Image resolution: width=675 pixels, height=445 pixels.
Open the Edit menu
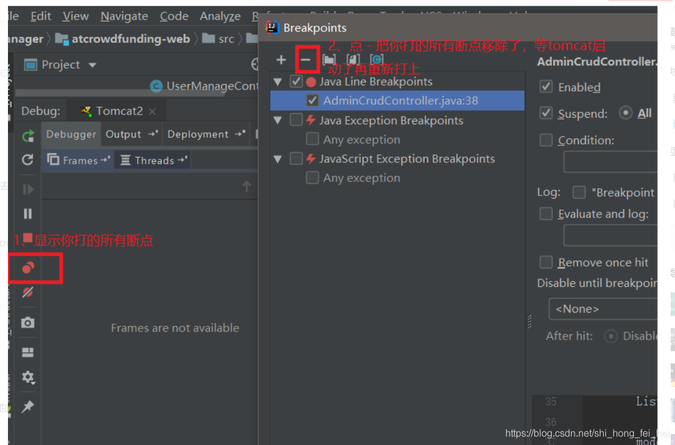pos(41,17)
